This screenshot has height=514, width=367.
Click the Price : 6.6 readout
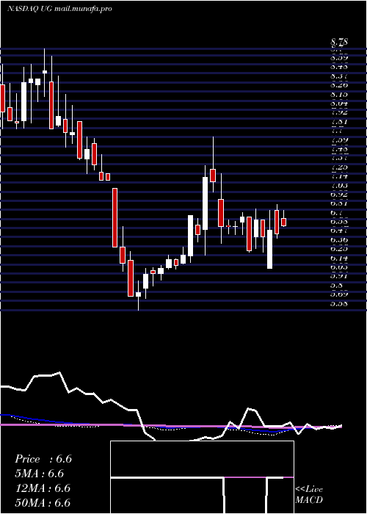(43, 459)
